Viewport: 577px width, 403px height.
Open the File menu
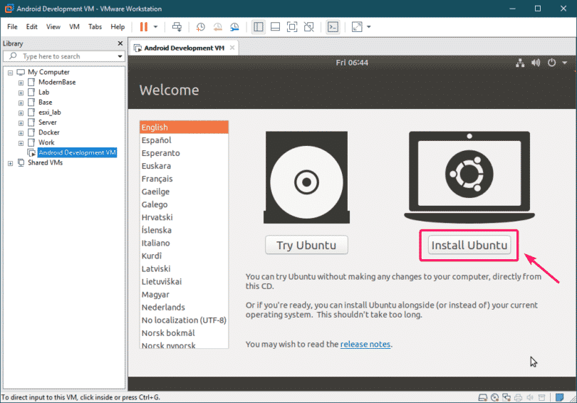pos(12,27)
